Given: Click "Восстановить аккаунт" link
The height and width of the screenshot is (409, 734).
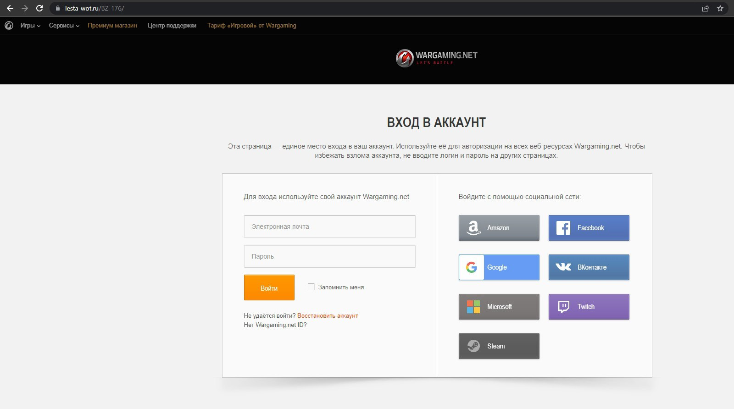Looking at the screenshot, I should coord(328,315).
